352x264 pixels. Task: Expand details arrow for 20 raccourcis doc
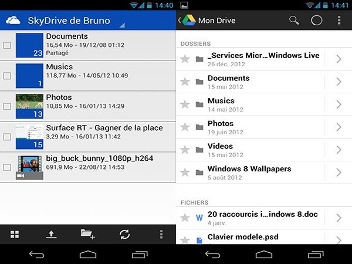point(339,218)
